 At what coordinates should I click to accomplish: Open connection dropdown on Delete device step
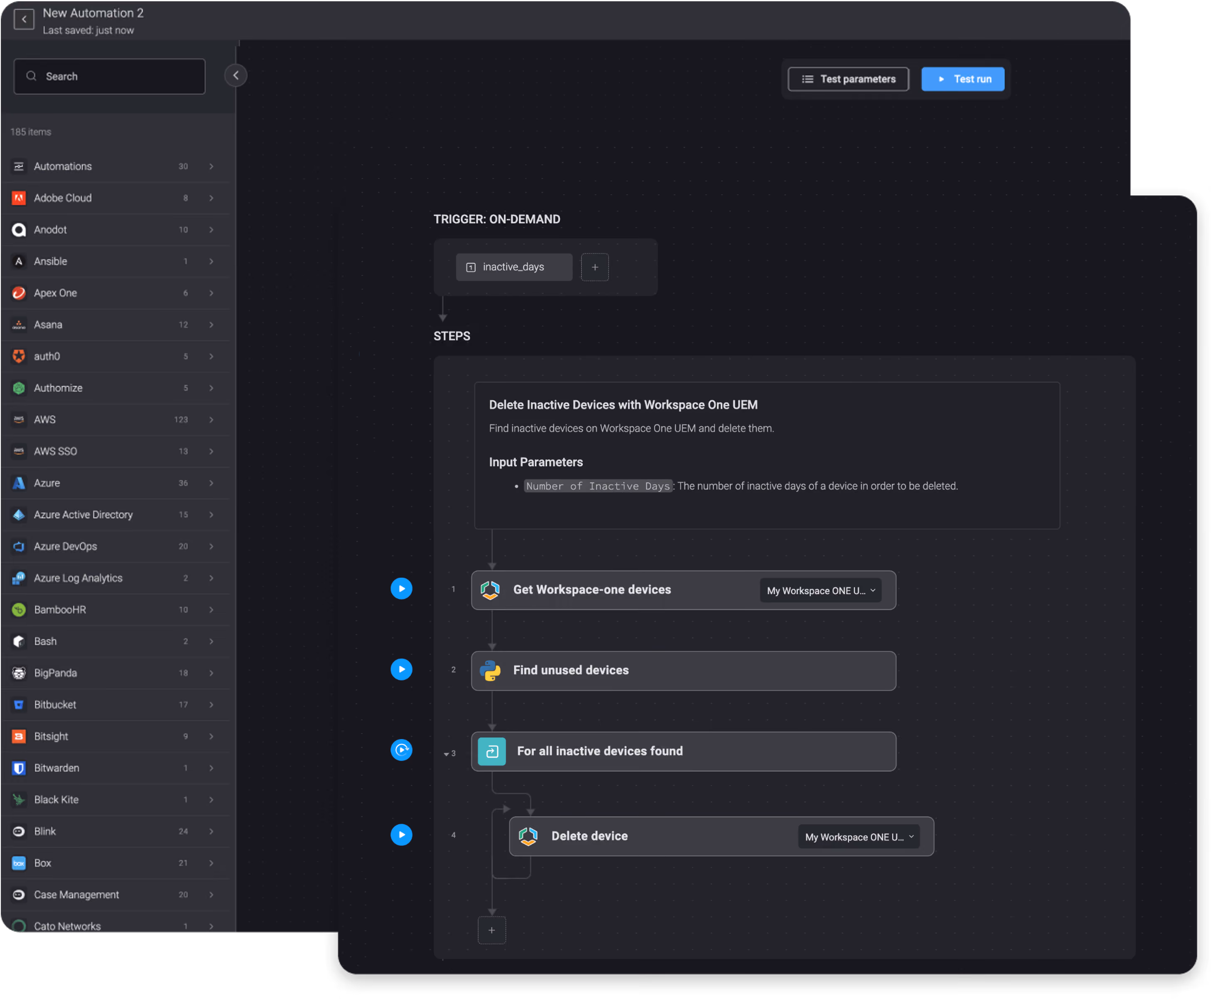(858, 837)
